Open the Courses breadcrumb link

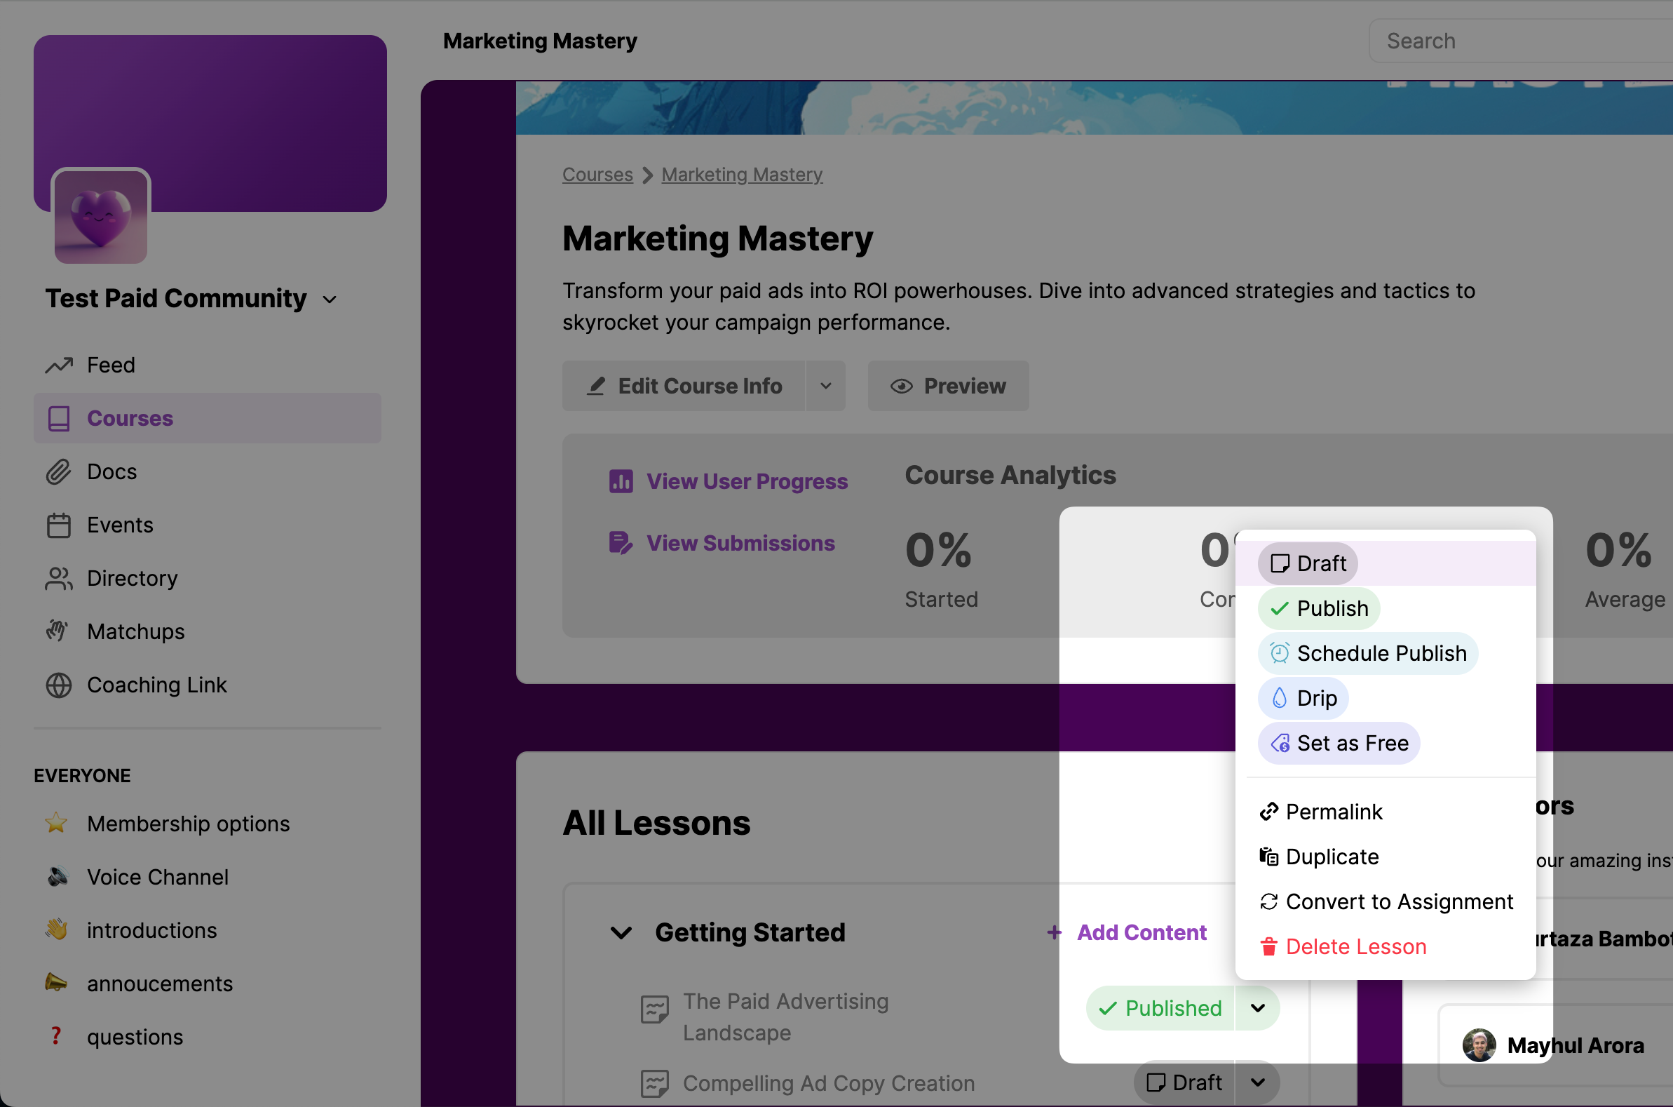point(597,175)
